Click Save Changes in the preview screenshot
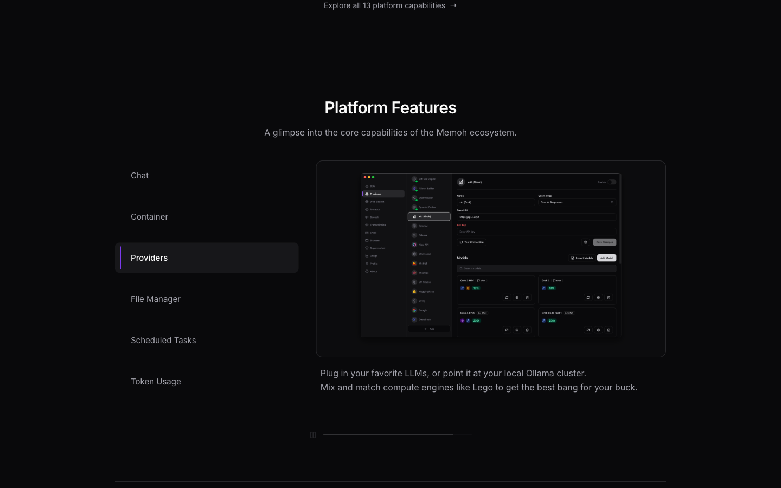Screen dimensions: 781x488 point(605,242)
